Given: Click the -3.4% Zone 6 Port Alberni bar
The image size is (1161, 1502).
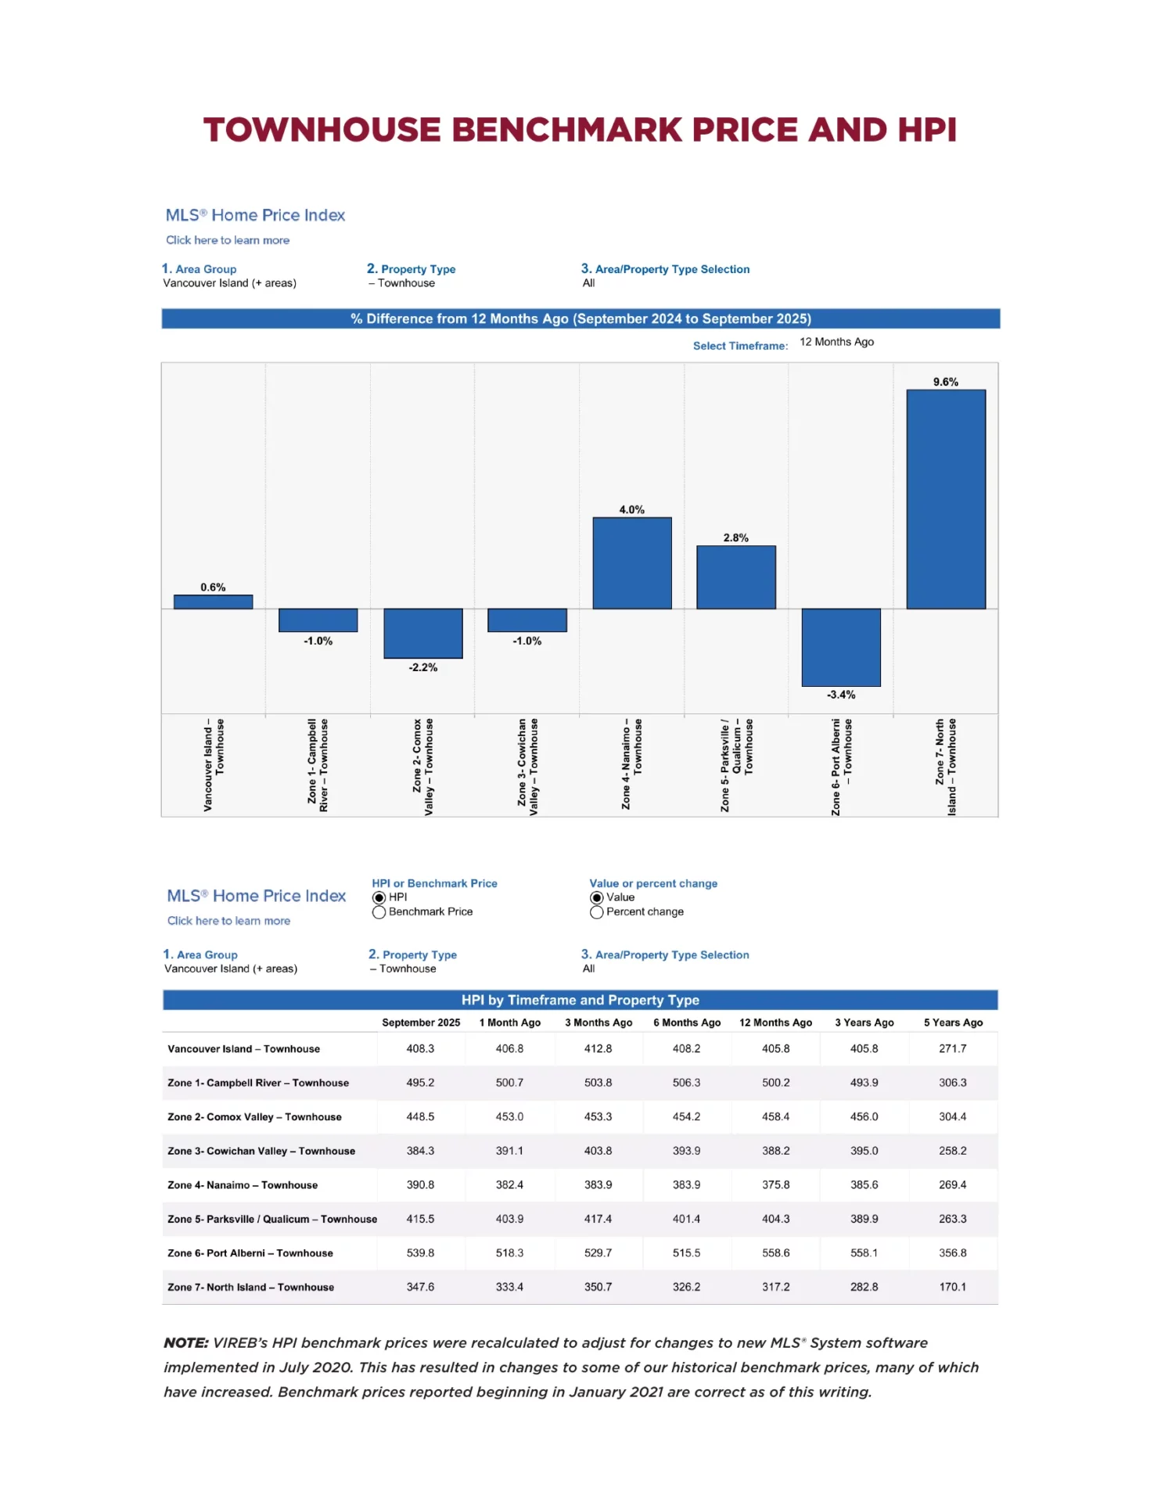Looking at the screenshot, I should tap(841, 647).
